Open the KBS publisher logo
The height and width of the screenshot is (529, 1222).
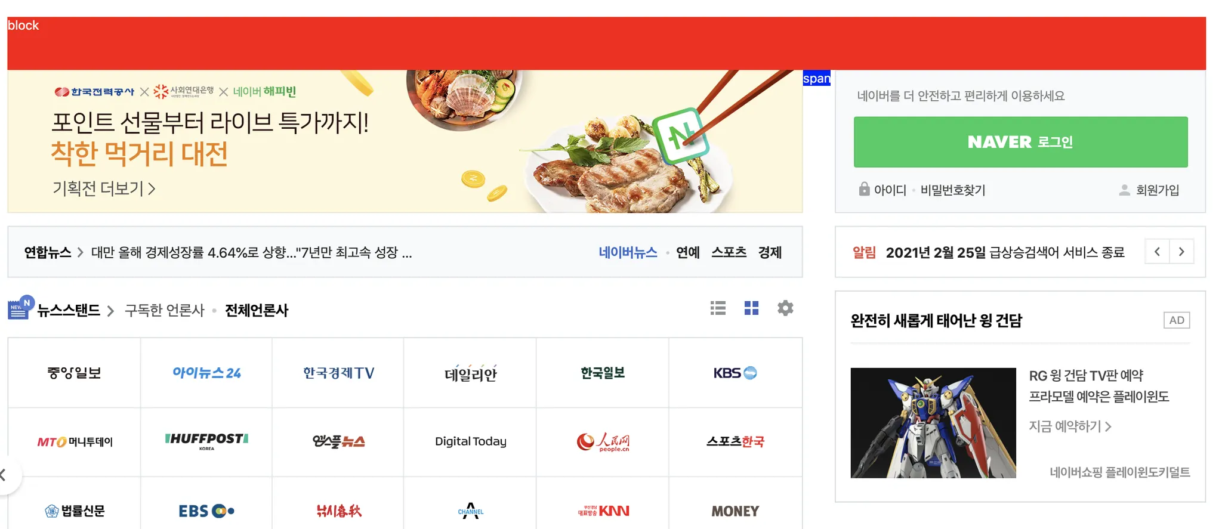click(735, 373)
